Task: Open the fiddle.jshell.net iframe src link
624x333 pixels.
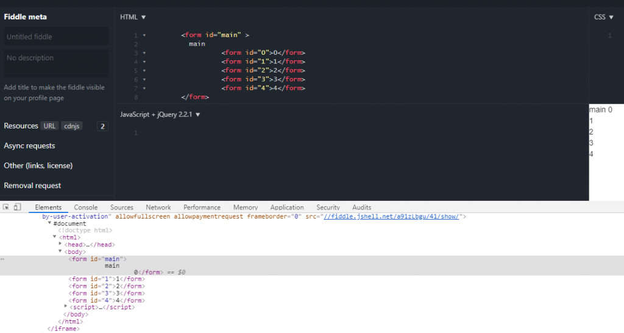Action: tap(391, 217)
